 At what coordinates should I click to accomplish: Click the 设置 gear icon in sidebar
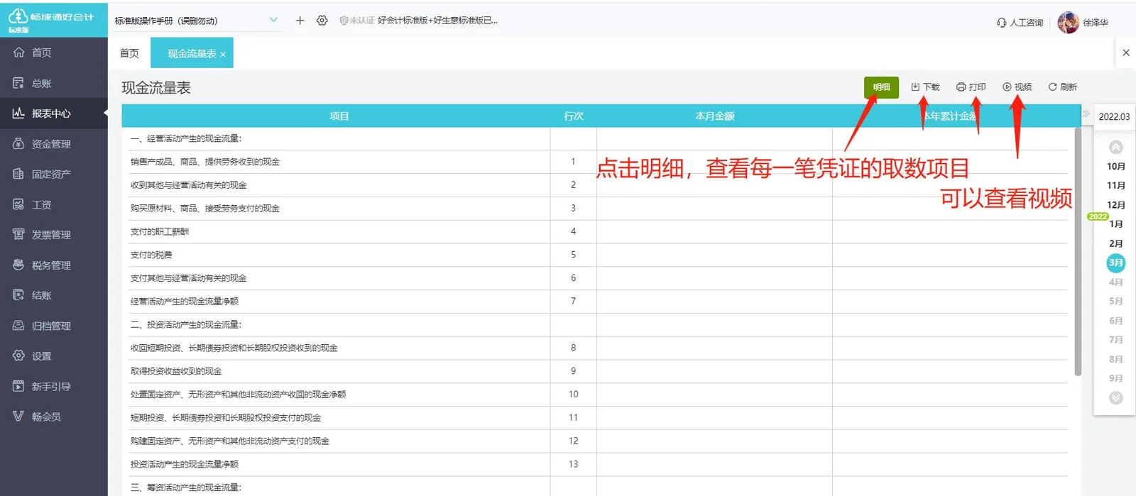[18, 356]
